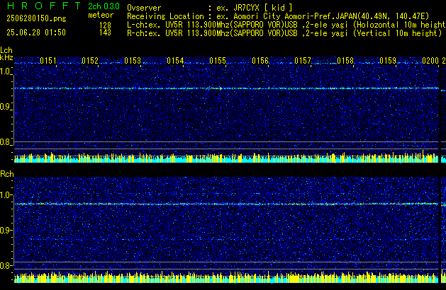Click the HROFFT title text
The height and width of the screenshot is (290, 446).
pos(44,6)
